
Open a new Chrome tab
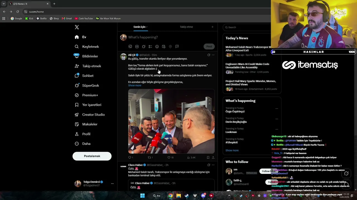pyautogui.click(x=54, y=4)
